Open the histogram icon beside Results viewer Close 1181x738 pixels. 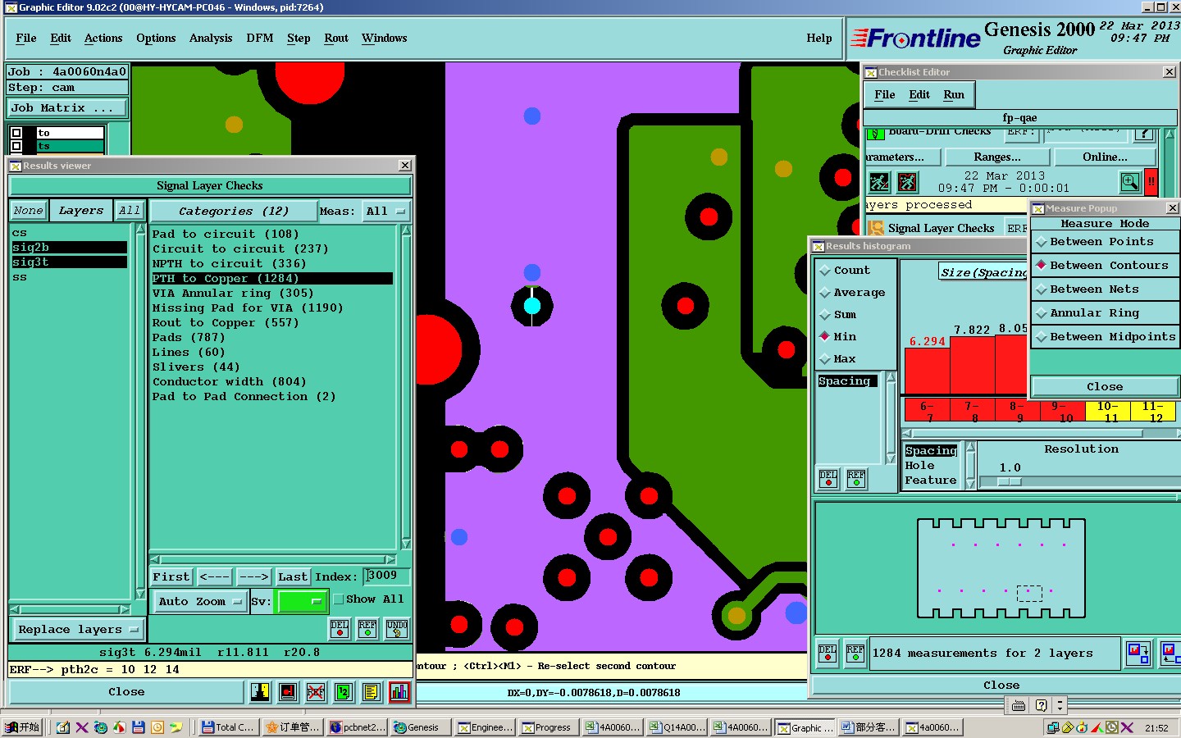tap(399, 692)
